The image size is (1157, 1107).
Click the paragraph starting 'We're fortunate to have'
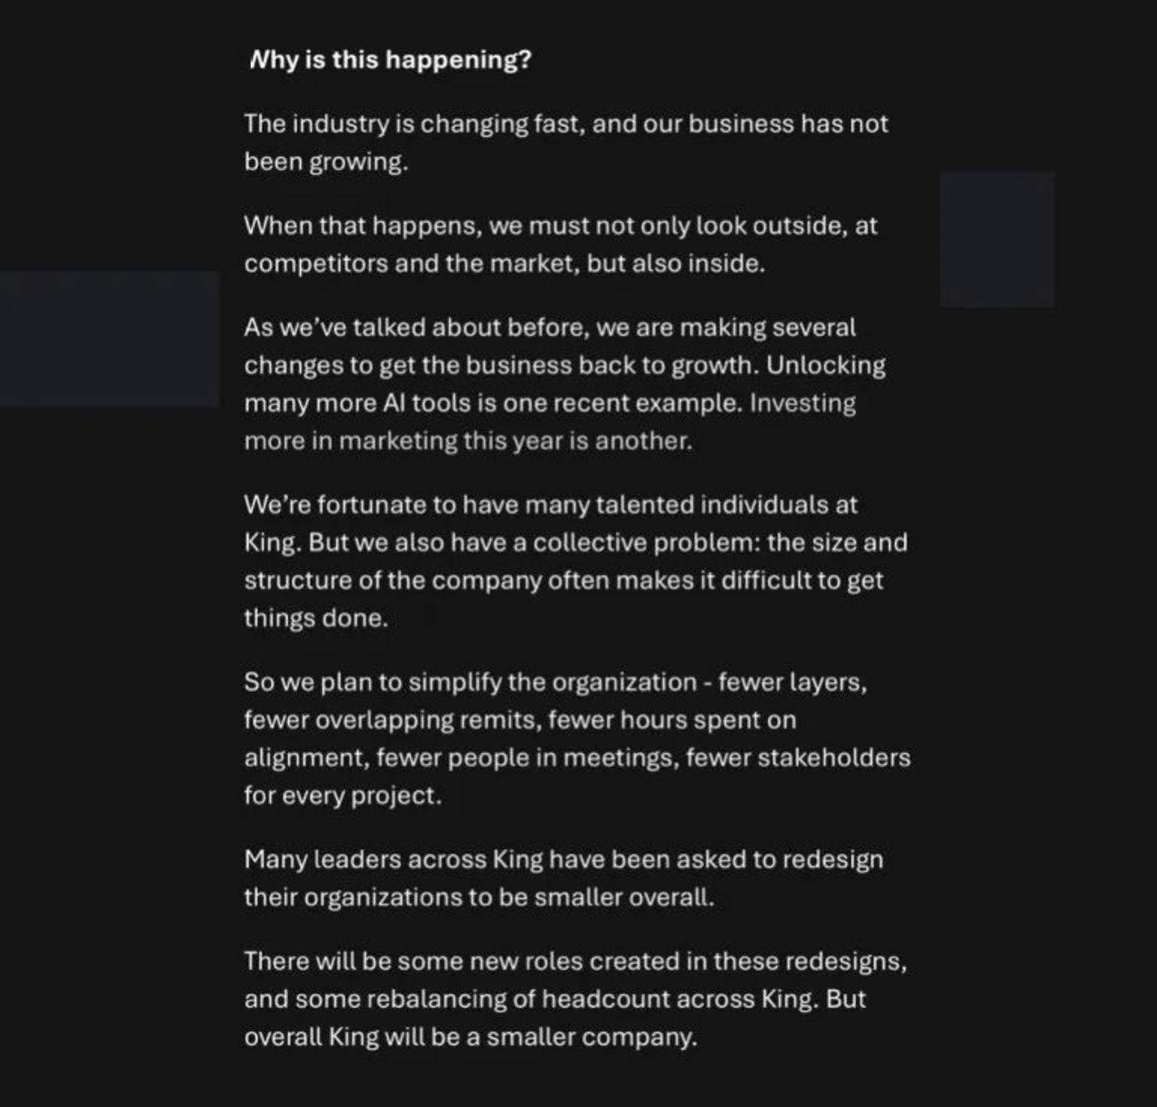[550, 504]
